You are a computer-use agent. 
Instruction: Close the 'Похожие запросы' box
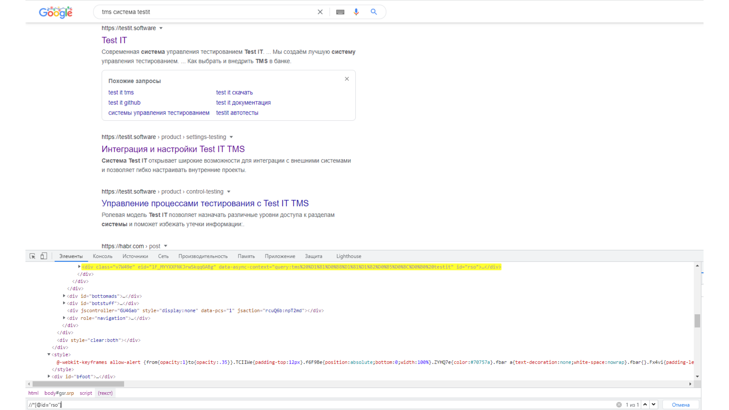click(x=347, y=79)
